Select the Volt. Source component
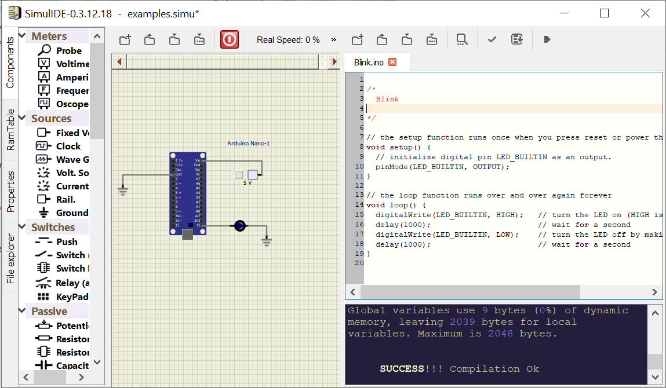666x388 pixels. (63, 173)
